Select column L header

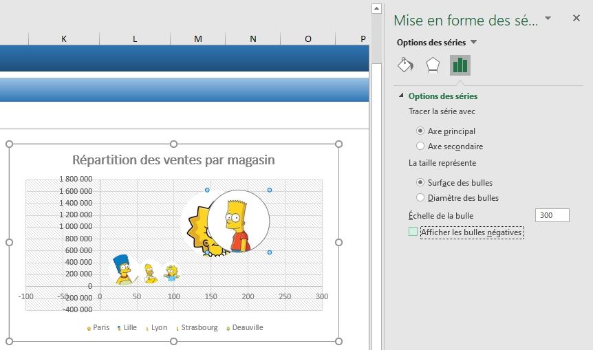(135, 39)
